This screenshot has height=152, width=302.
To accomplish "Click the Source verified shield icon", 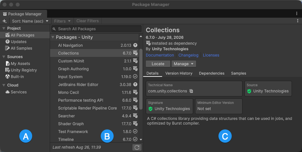I will tap(249, 91).
